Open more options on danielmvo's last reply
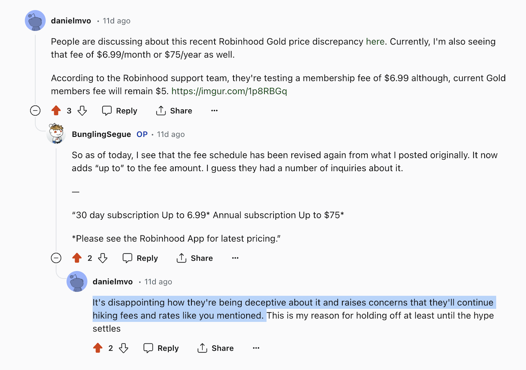The image size is (526, 370). click(x=256, y=348)
